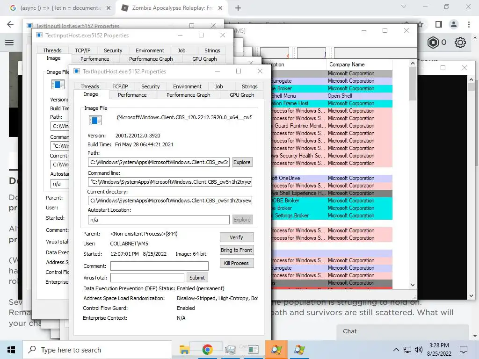Open the Environment tab in front Properties window
Viewport: 479px width, 359px height.
[187, 86]
